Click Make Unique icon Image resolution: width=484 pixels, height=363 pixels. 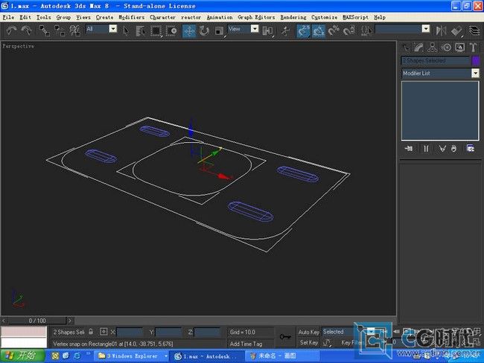pyautogui.click(x=442, y=149)
